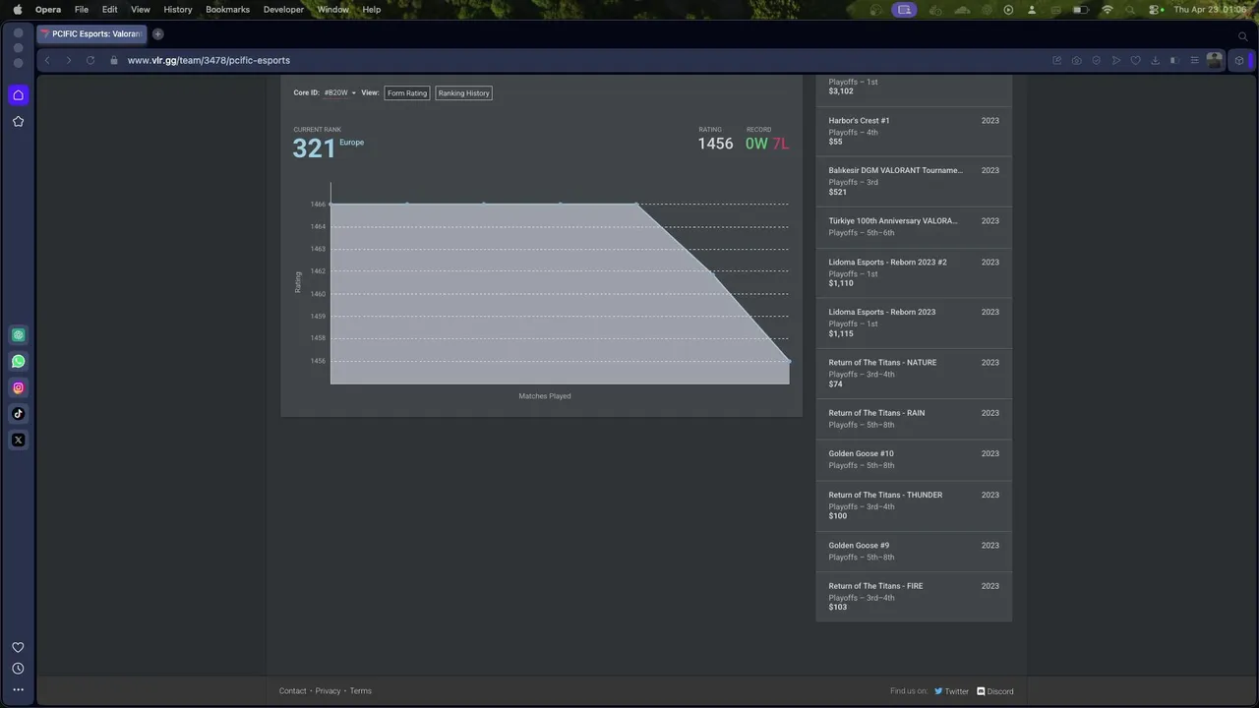1259x708 pixels.
Task: Click the Privacy footer link
Action: (329, 691)
